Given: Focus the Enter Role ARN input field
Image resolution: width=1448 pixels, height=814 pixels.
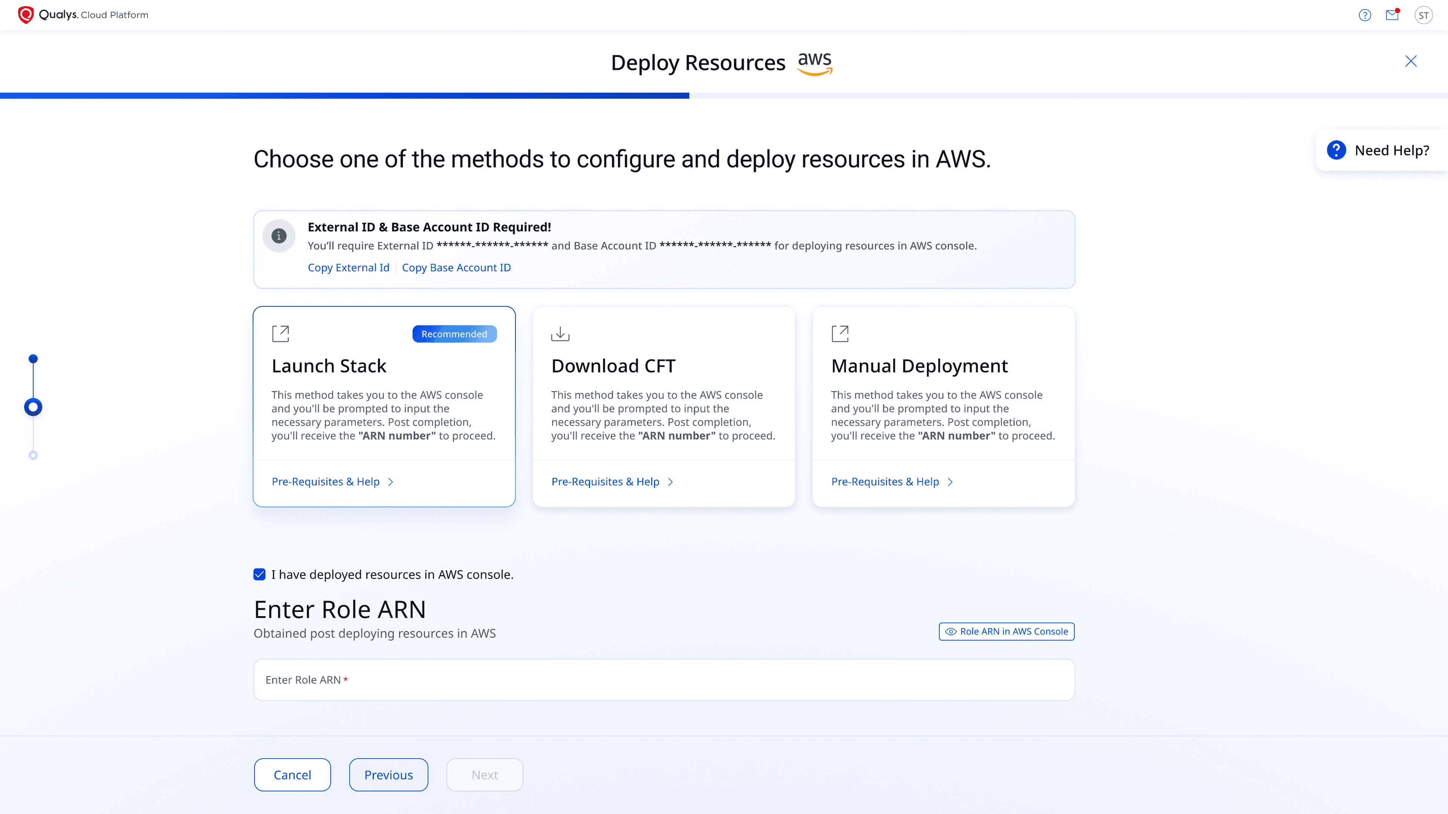Looking at the screenshot, I should click(664, 680).
